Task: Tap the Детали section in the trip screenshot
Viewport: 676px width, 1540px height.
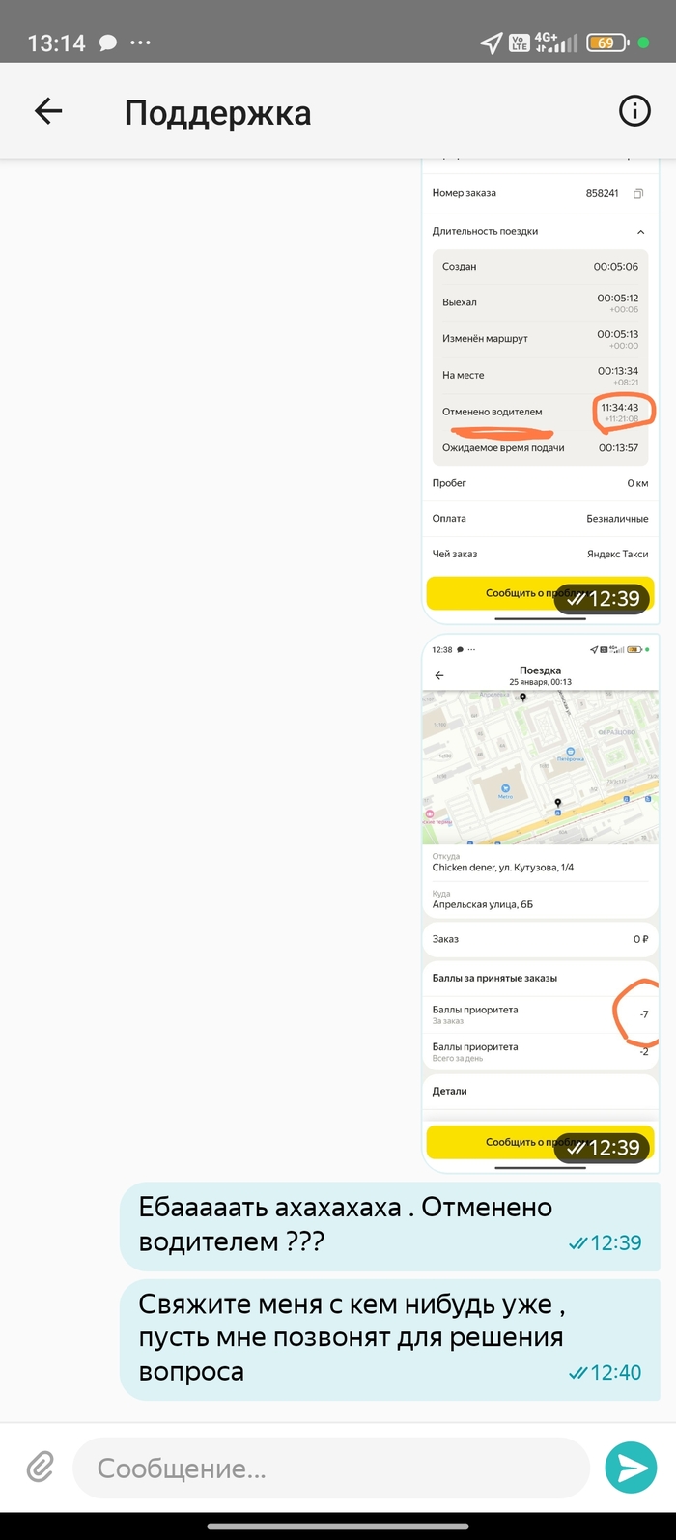Action: (541, 1091)
